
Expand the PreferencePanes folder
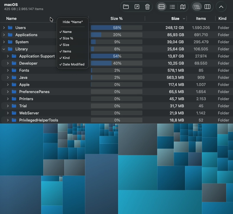[8, 92]
